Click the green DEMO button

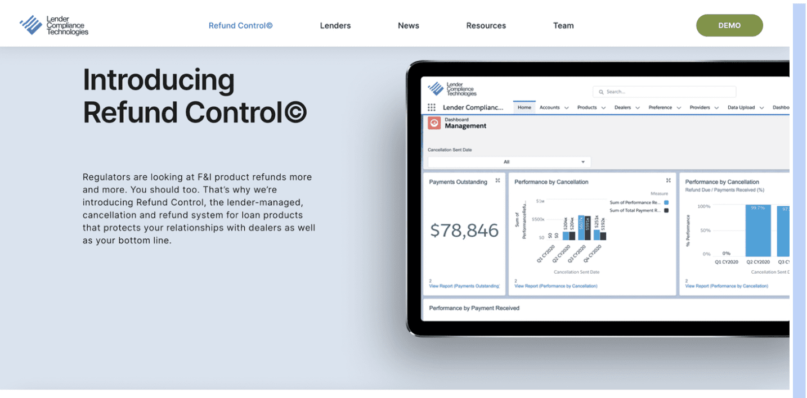click(x=729, y=25)
